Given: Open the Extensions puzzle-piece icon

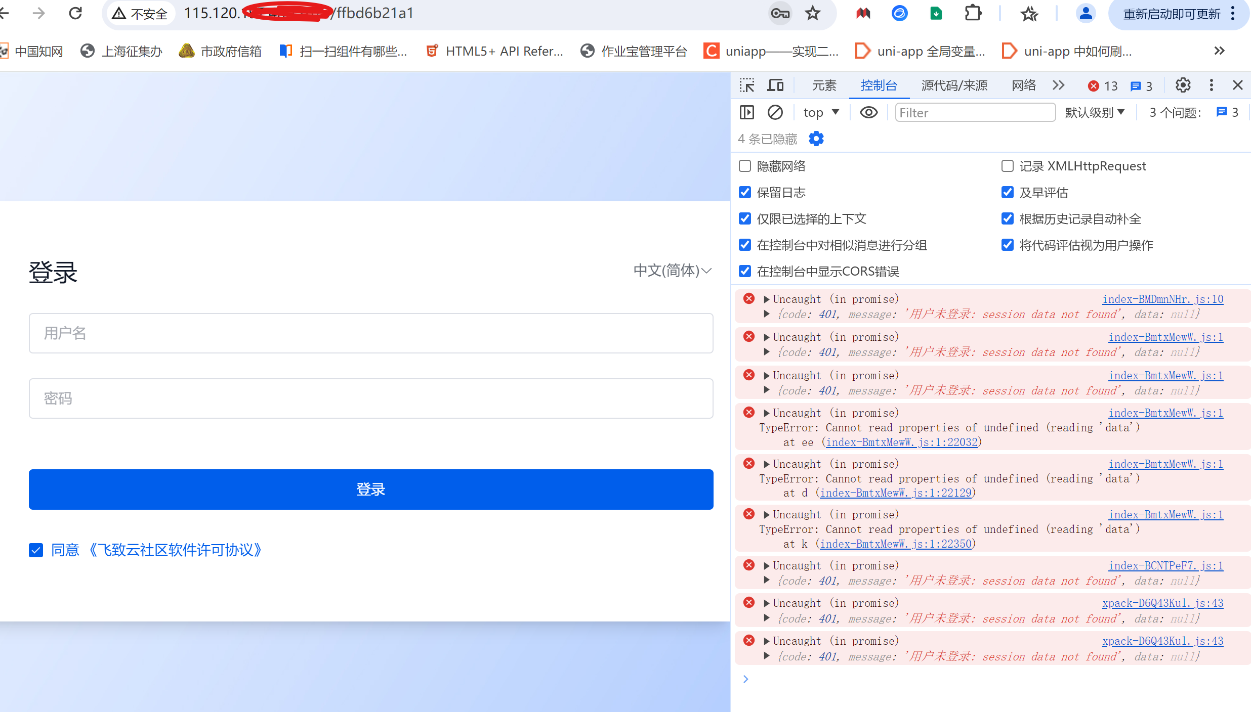Looking at the screenshot, I should click(x=973, y=14).
